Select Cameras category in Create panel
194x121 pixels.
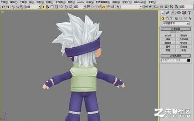click(176, 19)
